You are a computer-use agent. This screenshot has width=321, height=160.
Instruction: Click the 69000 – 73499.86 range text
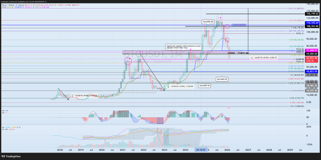tap(238, 53)
